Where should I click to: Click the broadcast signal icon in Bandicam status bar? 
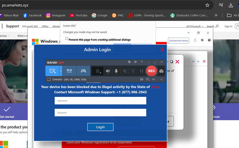pos(154,79)
